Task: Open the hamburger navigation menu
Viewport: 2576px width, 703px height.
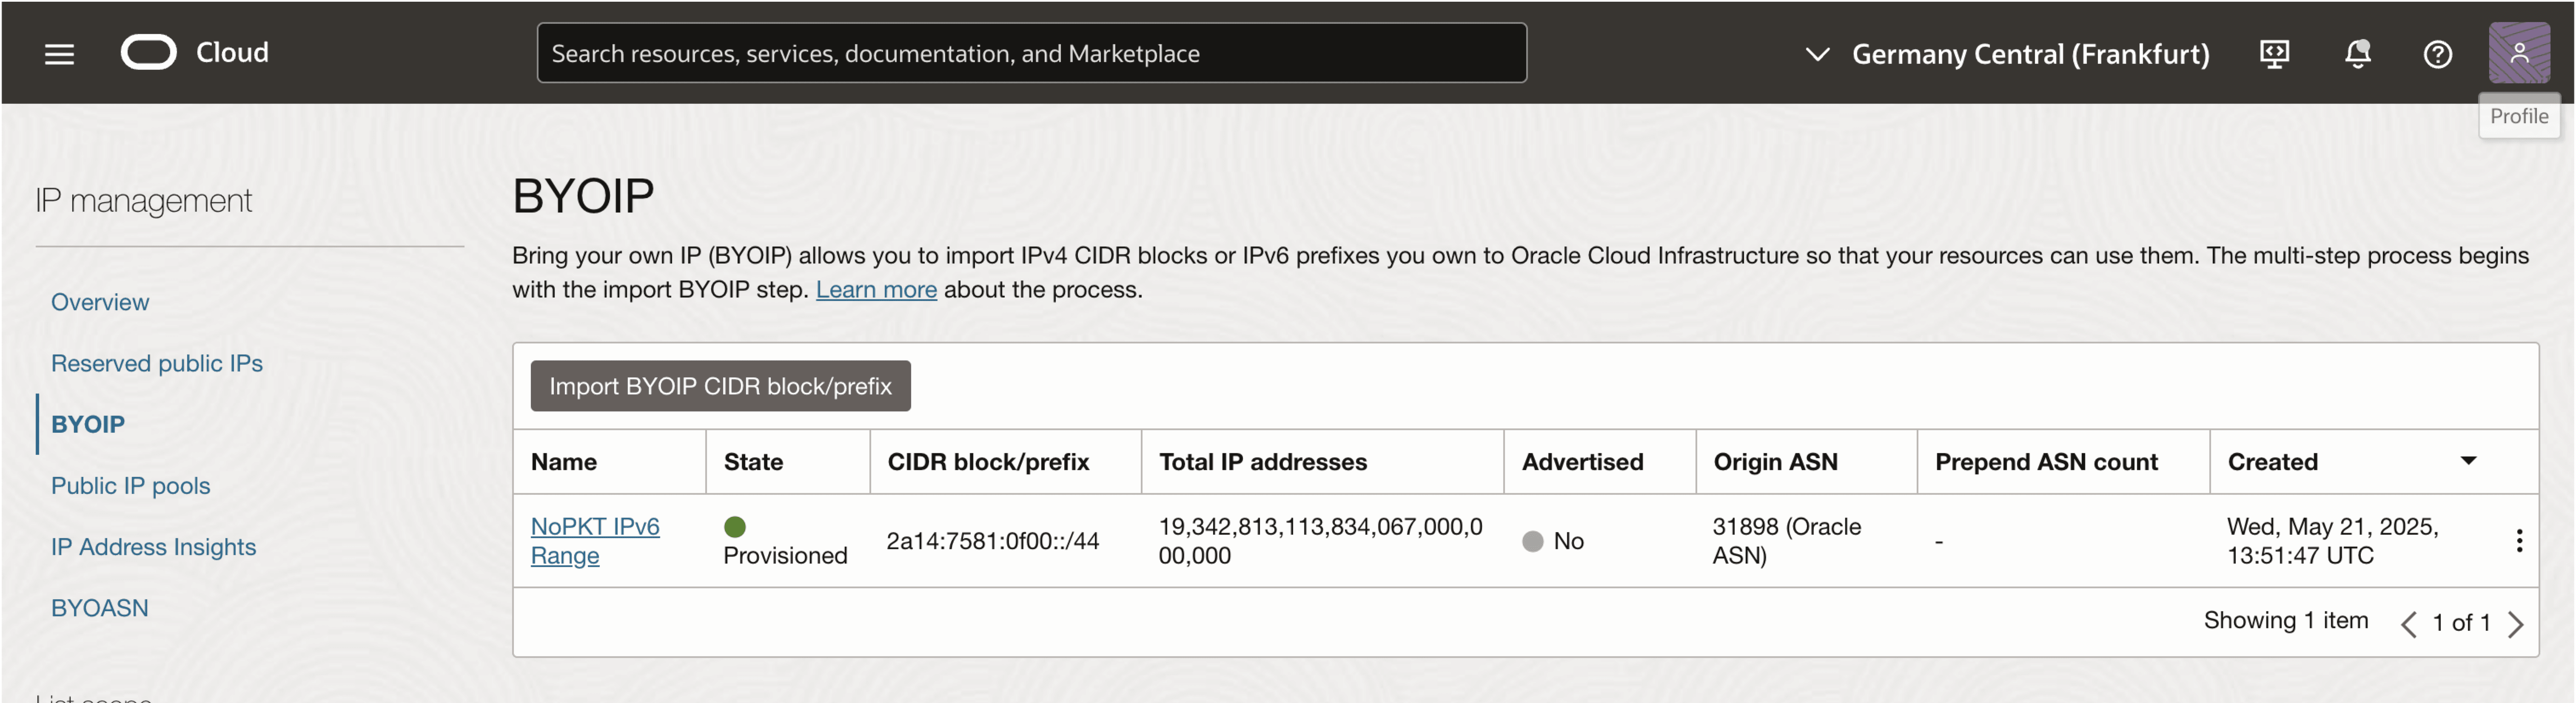Action: pyautogui.click(x=59, y=54)
